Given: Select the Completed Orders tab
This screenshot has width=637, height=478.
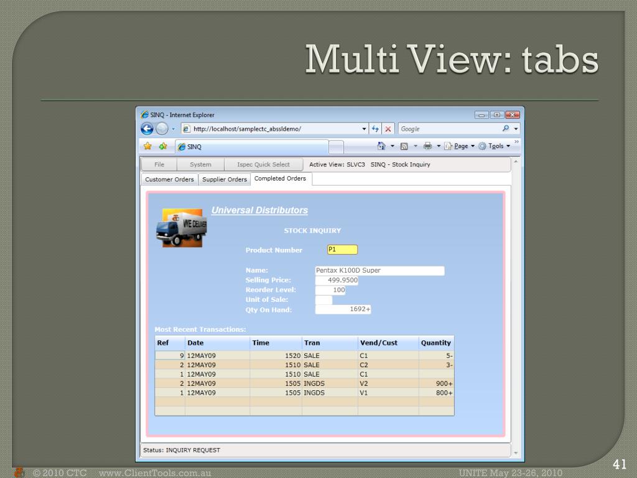Looking at the screenshot, I should (x=281, y=179).
